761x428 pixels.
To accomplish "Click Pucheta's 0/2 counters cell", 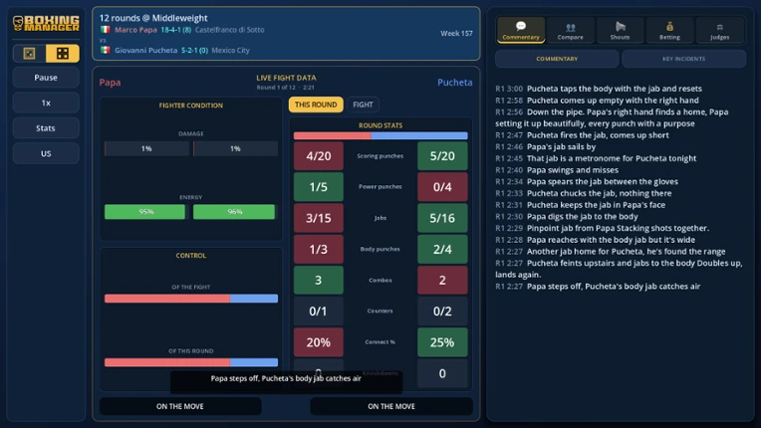I will (x=442, y=312).
